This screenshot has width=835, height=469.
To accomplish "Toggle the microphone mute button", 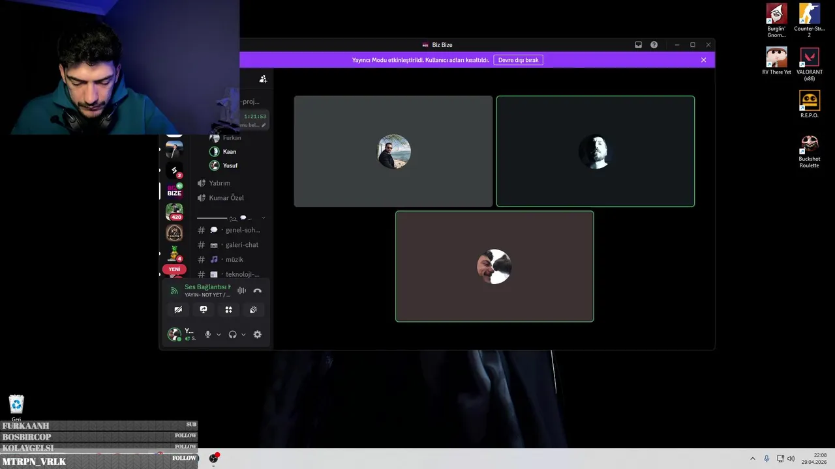I will [x=207, y=334].
